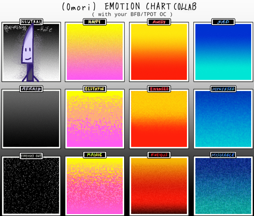Click the gray gradient Afraid panel
Screen dimensions: 254x216
(x=31, y=119)
